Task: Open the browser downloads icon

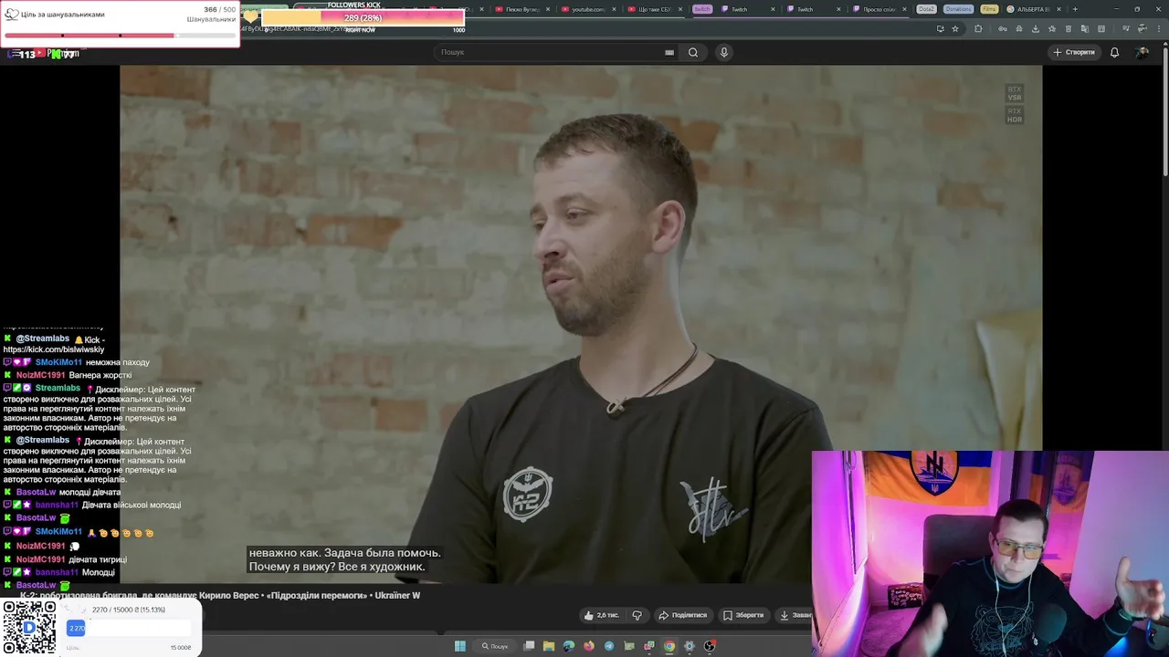Action: [x=1036, y=28]
